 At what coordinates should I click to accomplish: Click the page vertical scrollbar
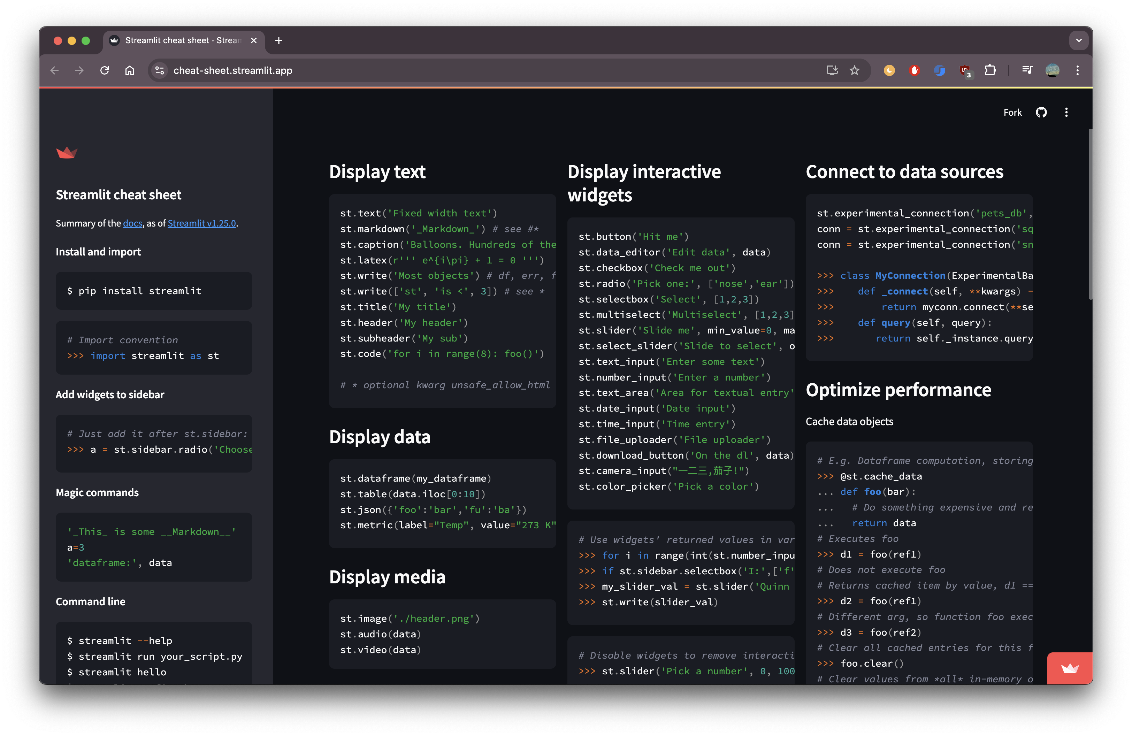(1090, 214)
